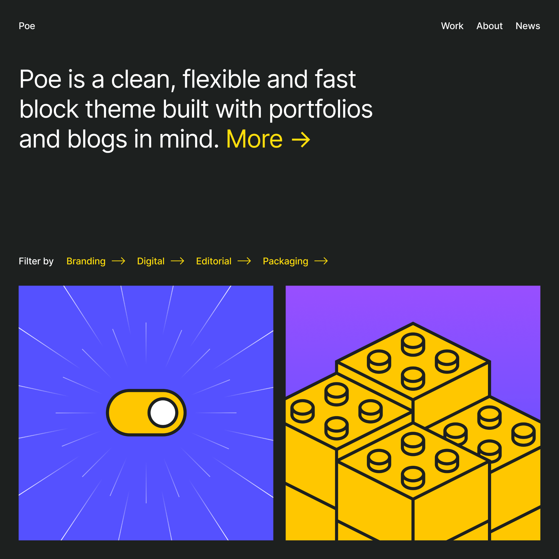This screenshot has width=559, height=559.
Task: Toggle the Branding filter category
Action: [86, 261]
